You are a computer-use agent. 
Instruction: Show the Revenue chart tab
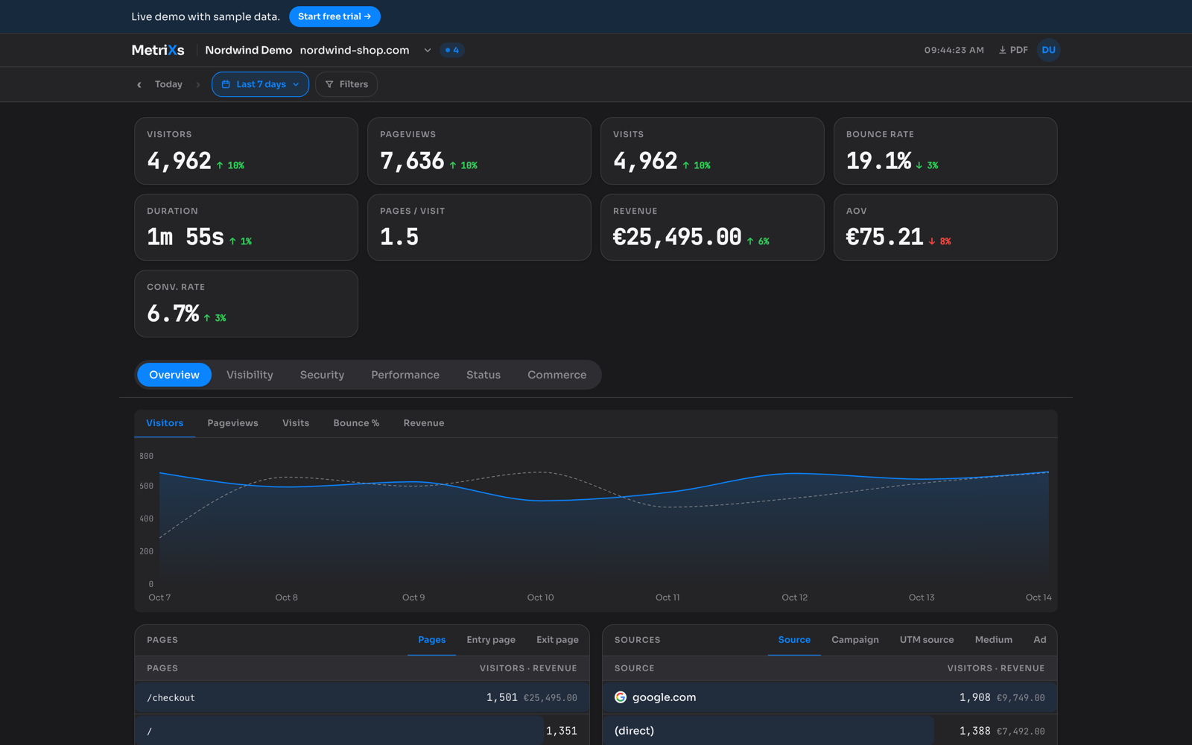(x=424, y=423)
